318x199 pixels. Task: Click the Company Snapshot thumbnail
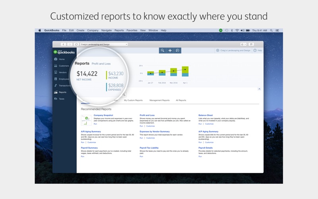[86, 120]
